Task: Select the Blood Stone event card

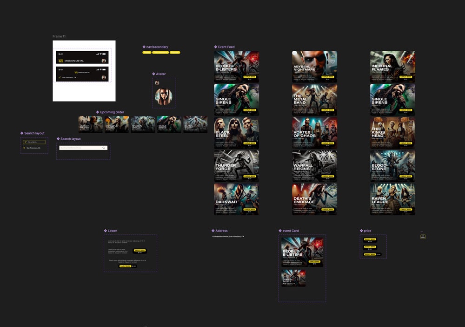Action: [x=392, y=166]
